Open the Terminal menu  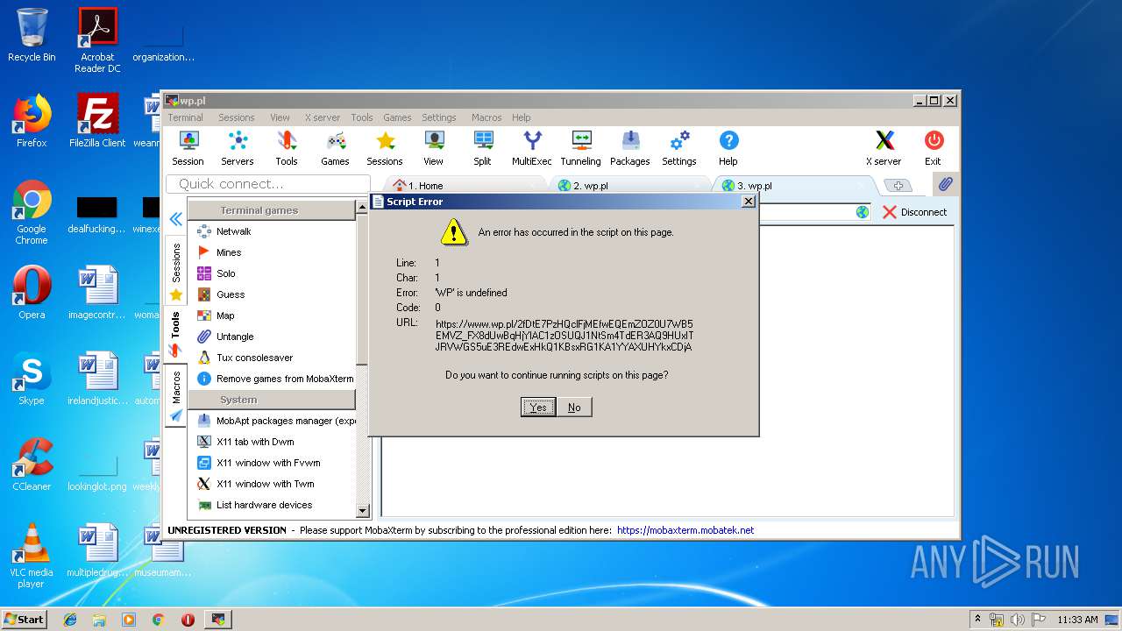coord(186,117)
